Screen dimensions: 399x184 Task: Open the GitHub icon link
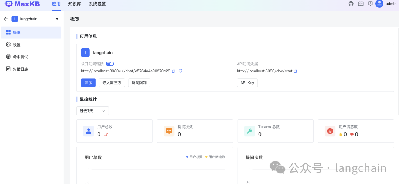click(351, 4)
